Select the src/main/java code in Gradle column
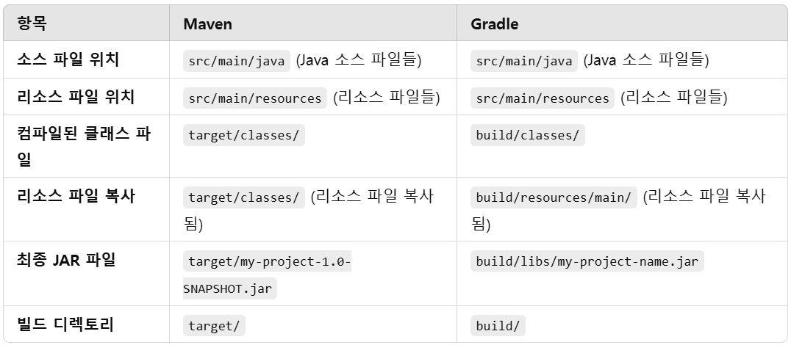 524,61
